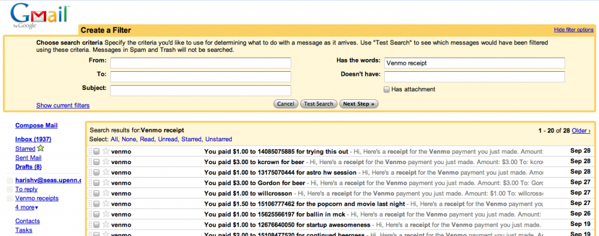Viewport: 599px width, 236px height.
Task: Open Compose Mail
Action: (37, 126)
